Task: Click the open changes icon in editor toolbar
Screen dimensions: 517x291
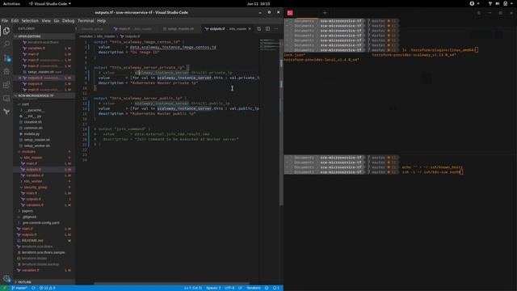Action: click(258, 29)
